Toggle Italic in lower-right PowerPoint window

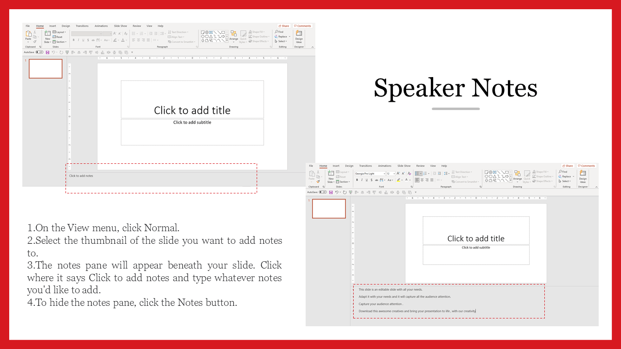362,180
